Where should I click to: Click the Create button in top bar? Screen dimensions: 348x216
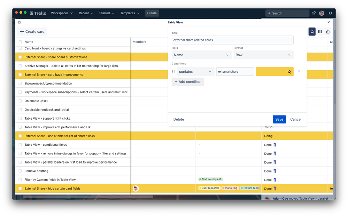(x=152, y=13)
